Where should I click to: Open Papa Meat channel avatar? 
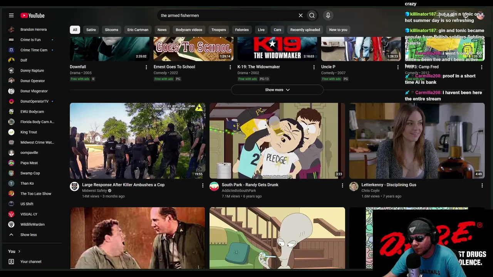12,163
